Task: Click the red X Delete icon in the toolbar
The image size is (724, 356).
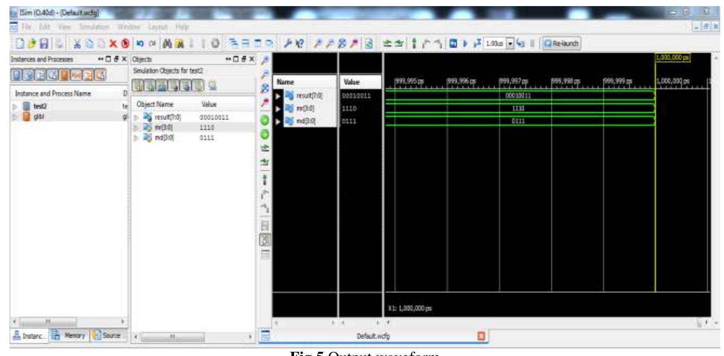Action: 113,43
